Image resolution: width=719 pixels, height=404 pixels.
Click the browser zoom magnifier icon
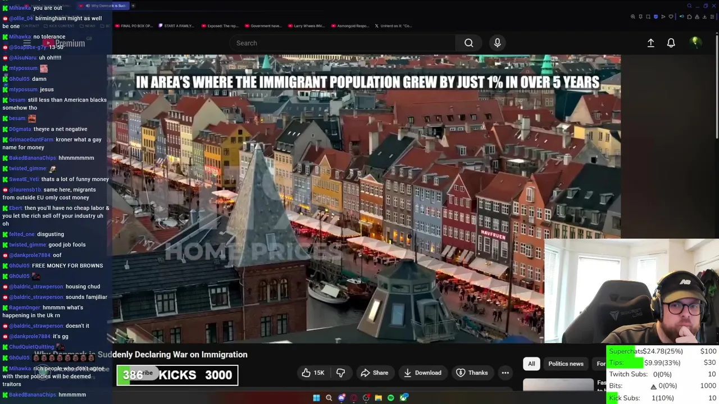tap(634, 17)
